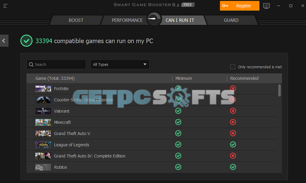Select the Fortnite row text
The image size is (306, 183).
[x=61, y=89]
